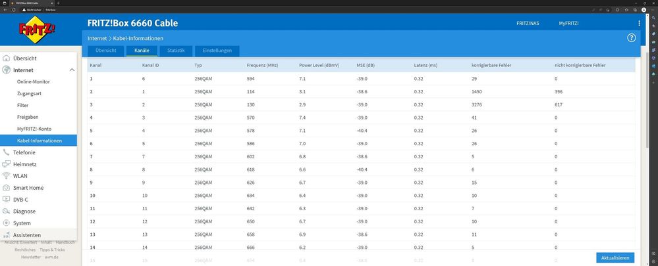Screen dimensions: 658x266
Task: Open browser favorites star icon
Action: point(626,10)
